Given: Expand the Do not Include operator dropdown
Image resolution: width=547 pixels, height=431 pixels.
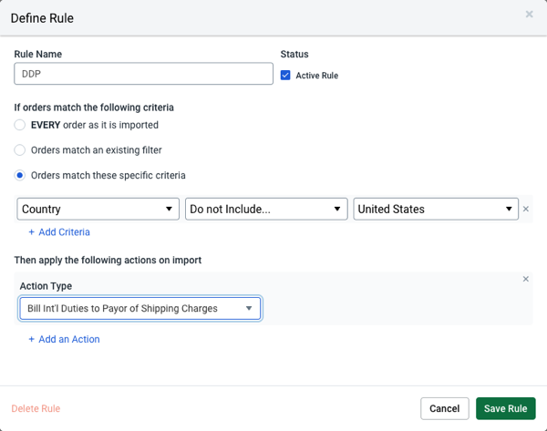Looking at the screenshot, I should 265,209.
